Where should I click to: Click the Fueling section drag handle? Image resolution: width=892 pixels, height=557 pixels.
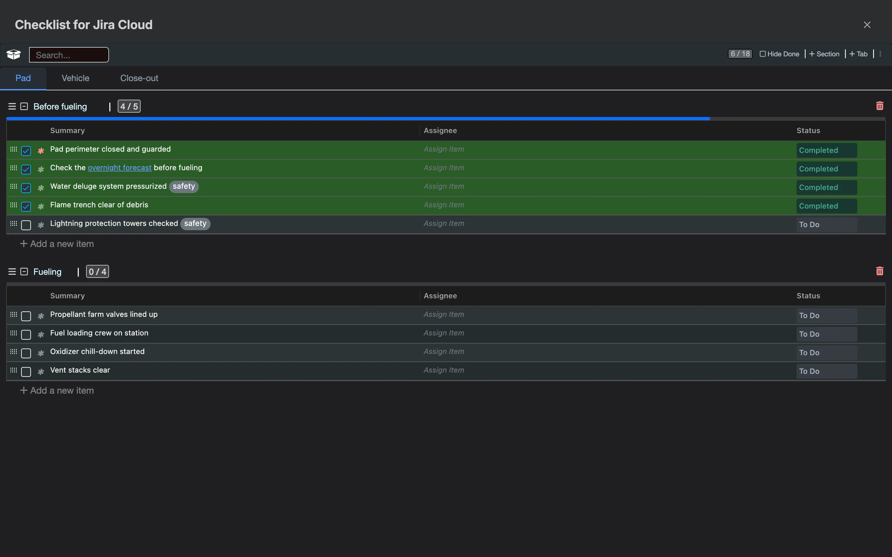[x=12, y=271]
